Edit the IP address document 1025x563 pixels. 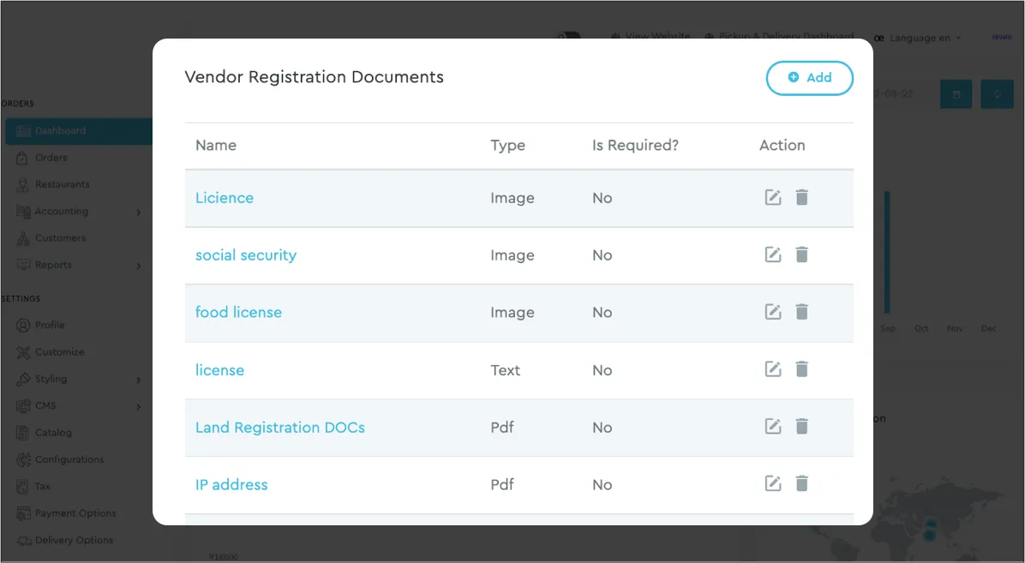773,484
